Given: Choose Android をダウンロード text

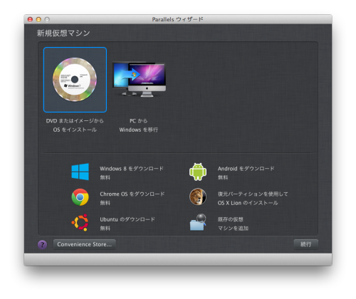Looking at the screenshot, I should [x=246, y=169].
